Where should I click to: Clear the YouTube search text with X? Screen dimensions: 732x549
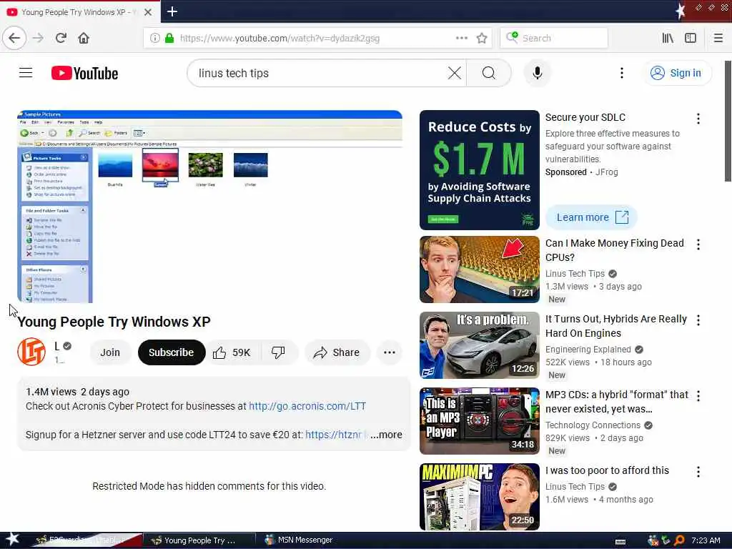click(454, 73)
